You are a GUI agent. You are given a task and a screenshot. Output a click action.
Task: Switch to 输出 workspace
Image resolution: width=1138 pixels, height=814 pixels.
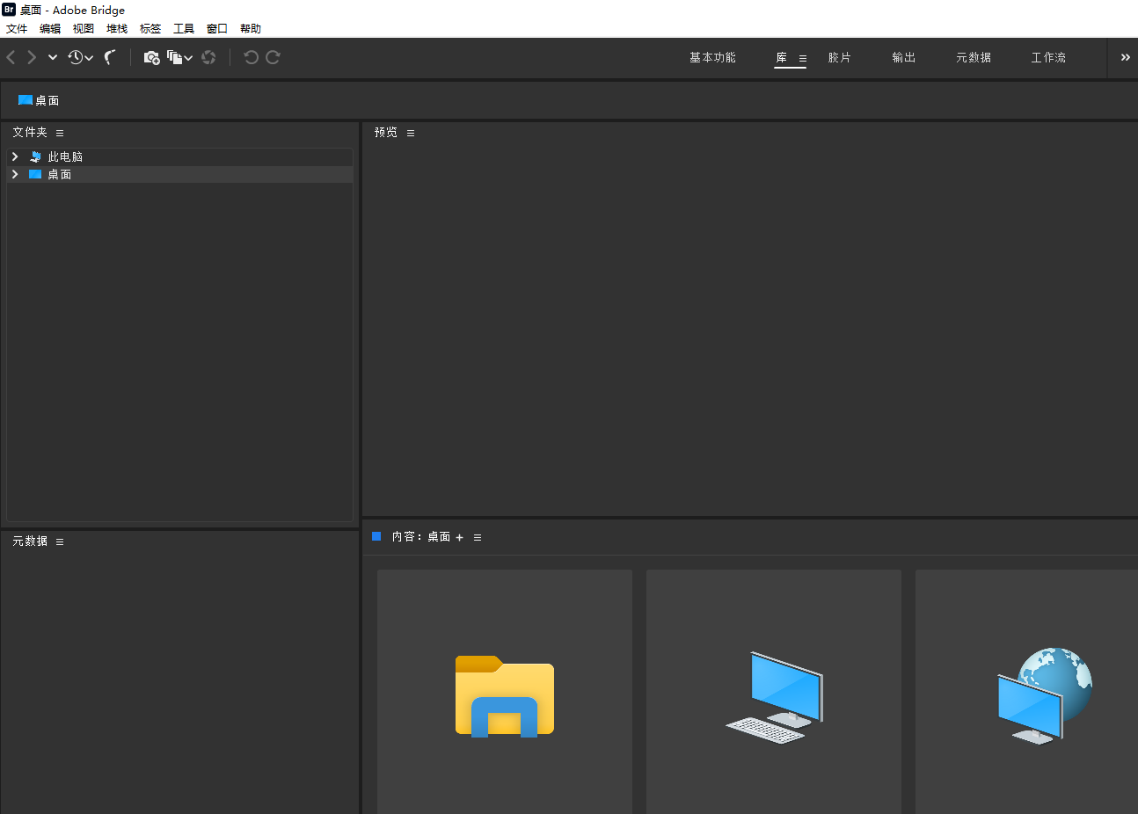[x=903, y=57]
